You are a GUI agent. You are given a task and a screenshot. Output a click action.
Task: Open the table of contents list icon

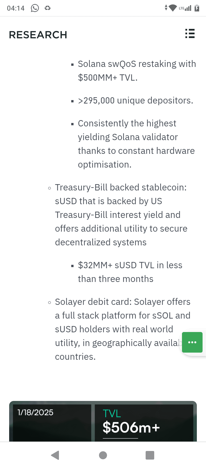190,34
